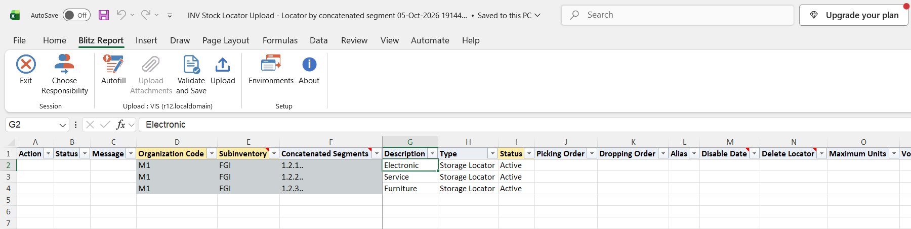The image size is (911, 229).
Task: Select column G header
Action: coord(410,142)
